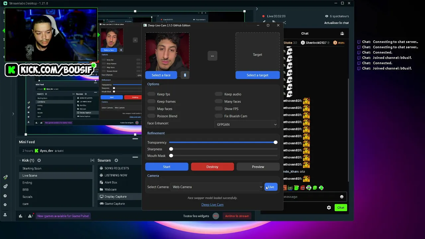This screenshot has height=239, width=425.
Task: Switch to the Socials scene
Action: 56,197
